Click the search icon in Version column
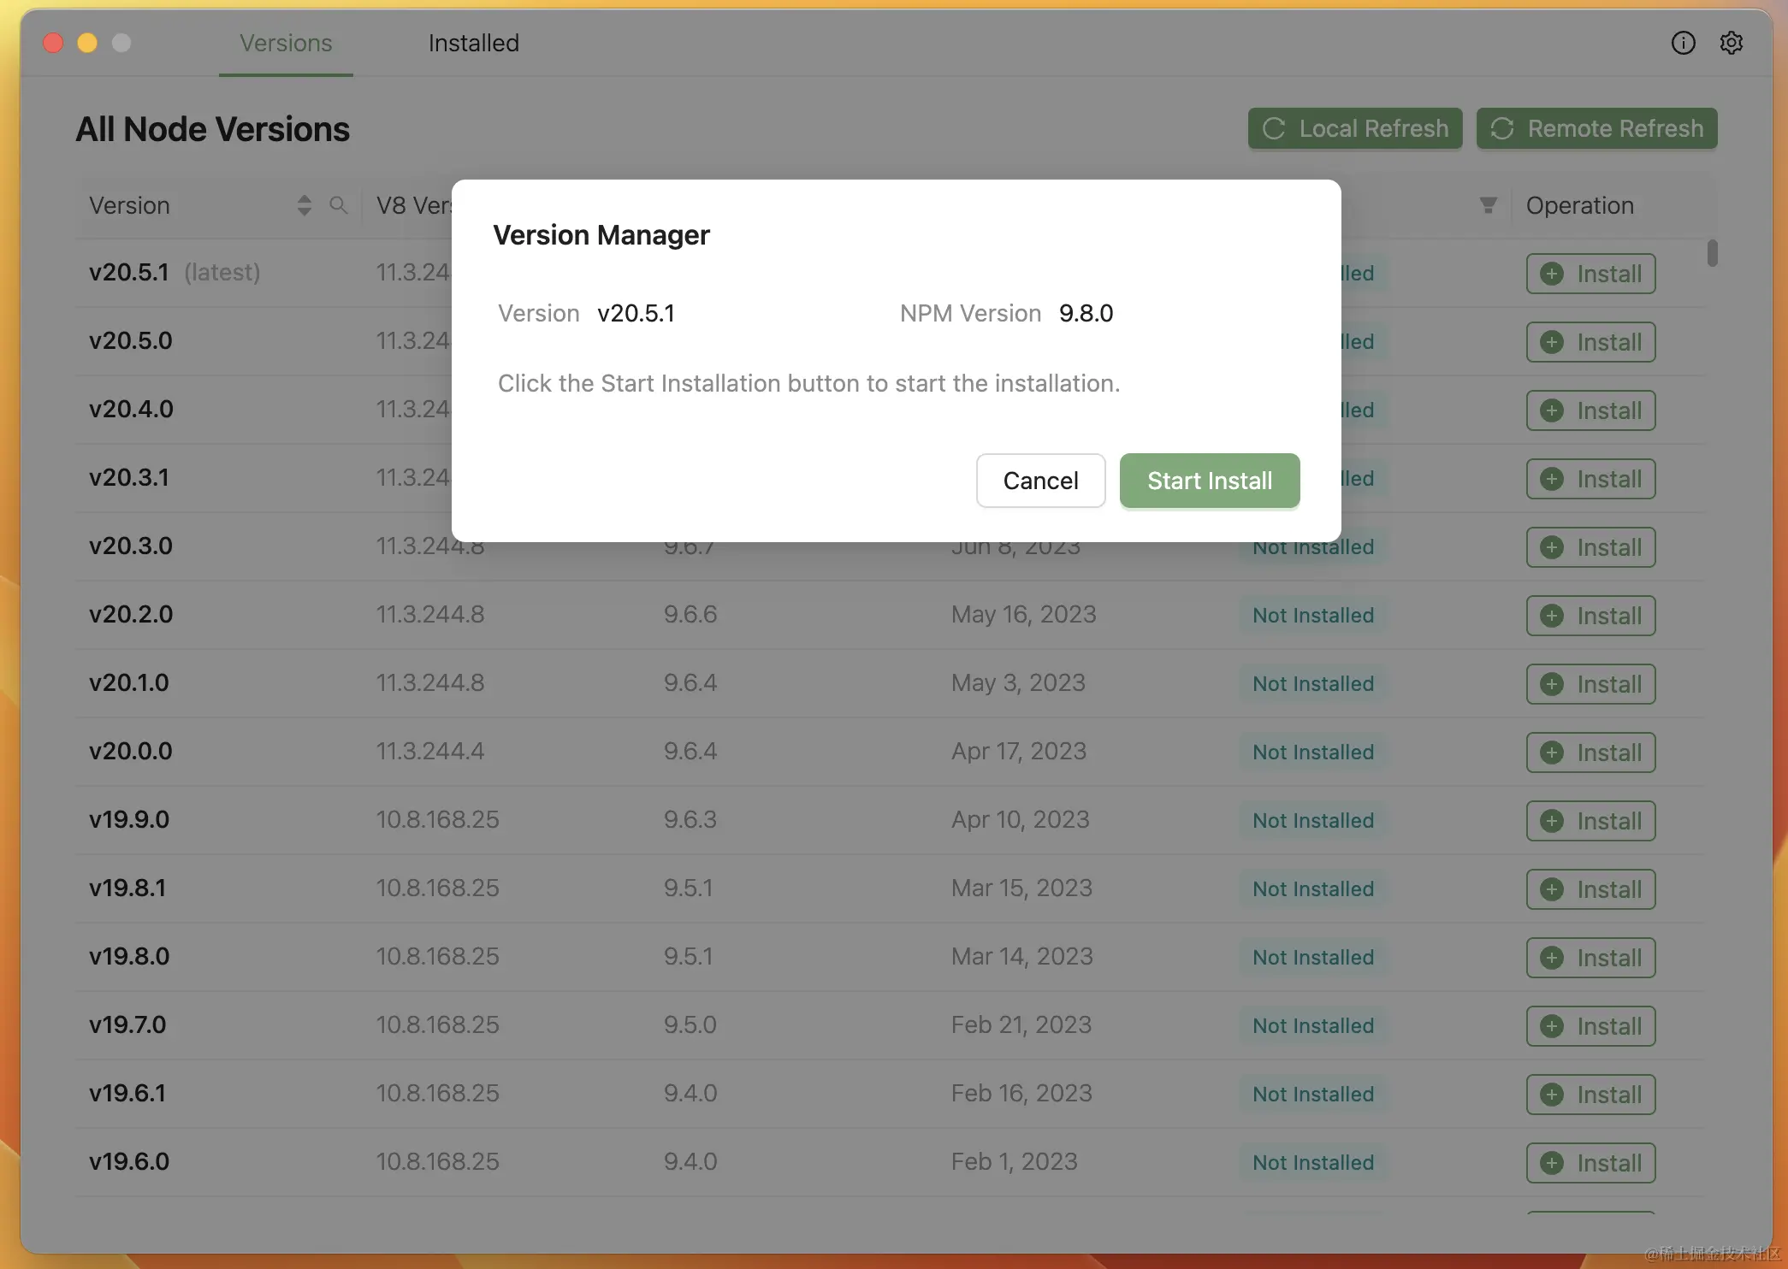1788x1269 pixels. (x=339, y=205)
